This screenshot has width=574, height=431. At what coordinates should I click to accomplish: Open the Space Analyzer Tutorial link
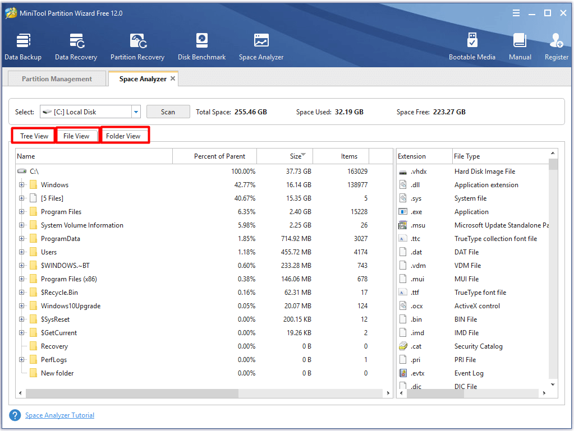59,415
